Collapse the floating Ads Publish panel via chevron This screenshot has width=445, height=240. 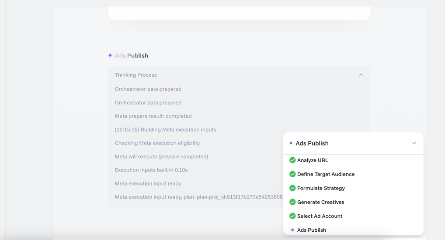coord(414,143)
